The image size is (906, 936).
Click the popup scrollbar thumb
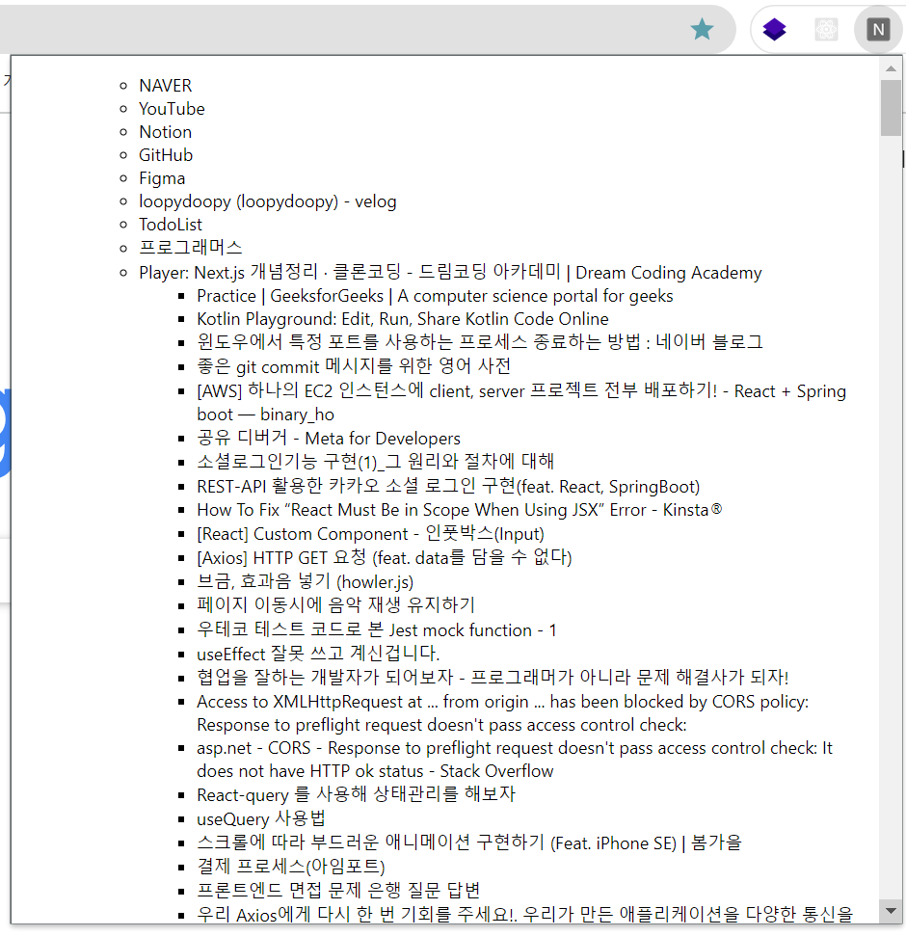tap(891, 108)
